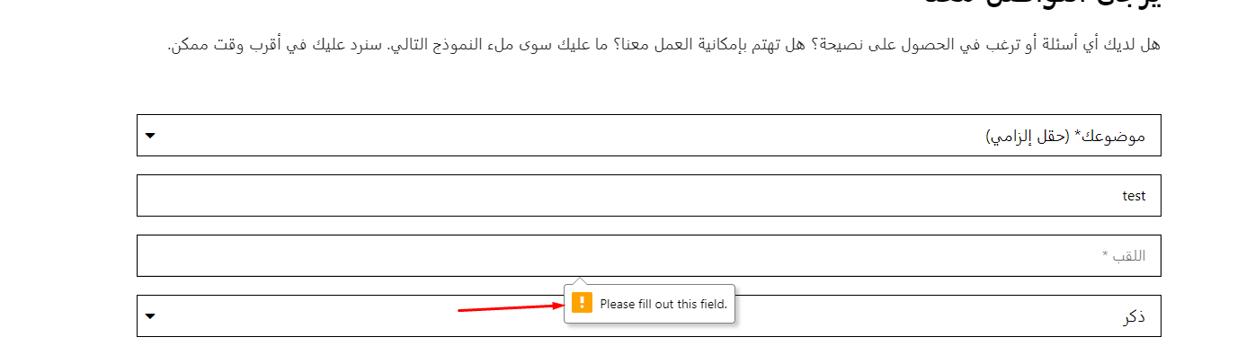Click the tooltip's pointer triangle under last name field
This screenshot has width=1255, height=355.
click(579, 282)
